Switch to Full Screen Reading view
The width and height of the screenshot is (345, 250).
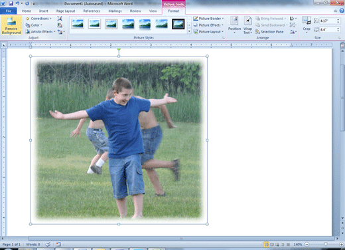272,244
